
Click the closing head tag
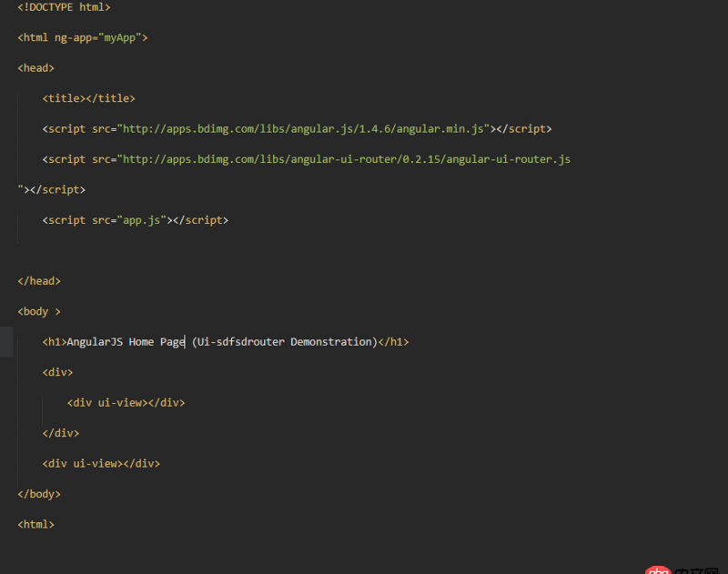[x=38, y=280]
